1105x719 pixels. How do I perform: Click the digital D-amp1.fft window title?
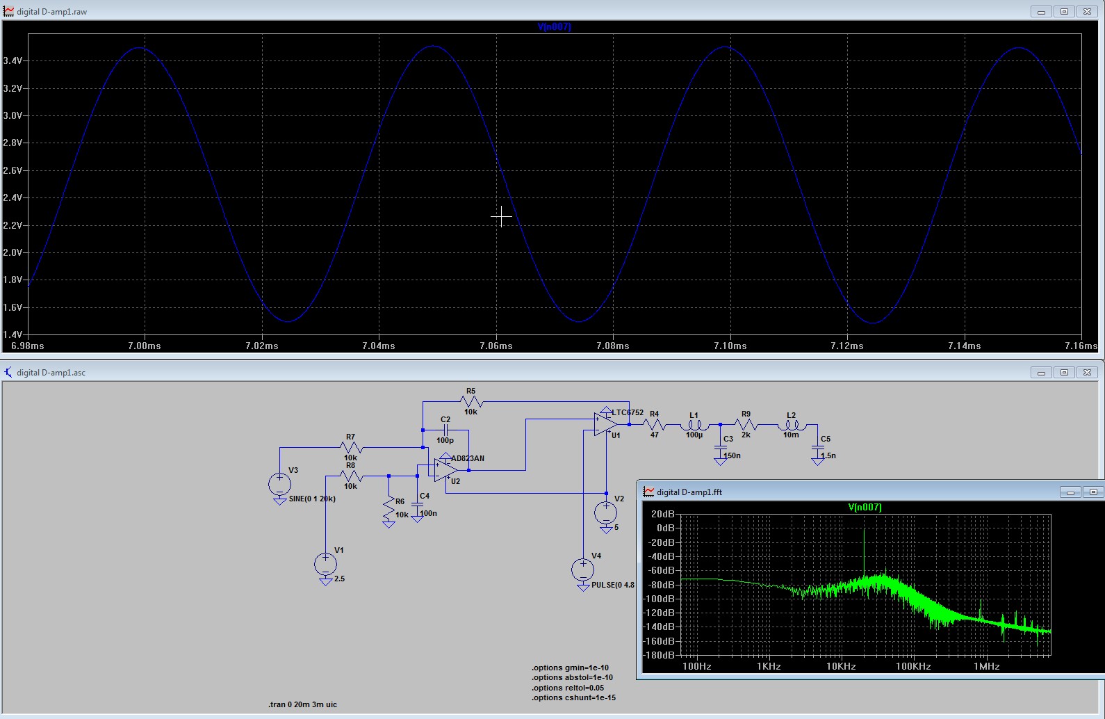coord(689,492)
